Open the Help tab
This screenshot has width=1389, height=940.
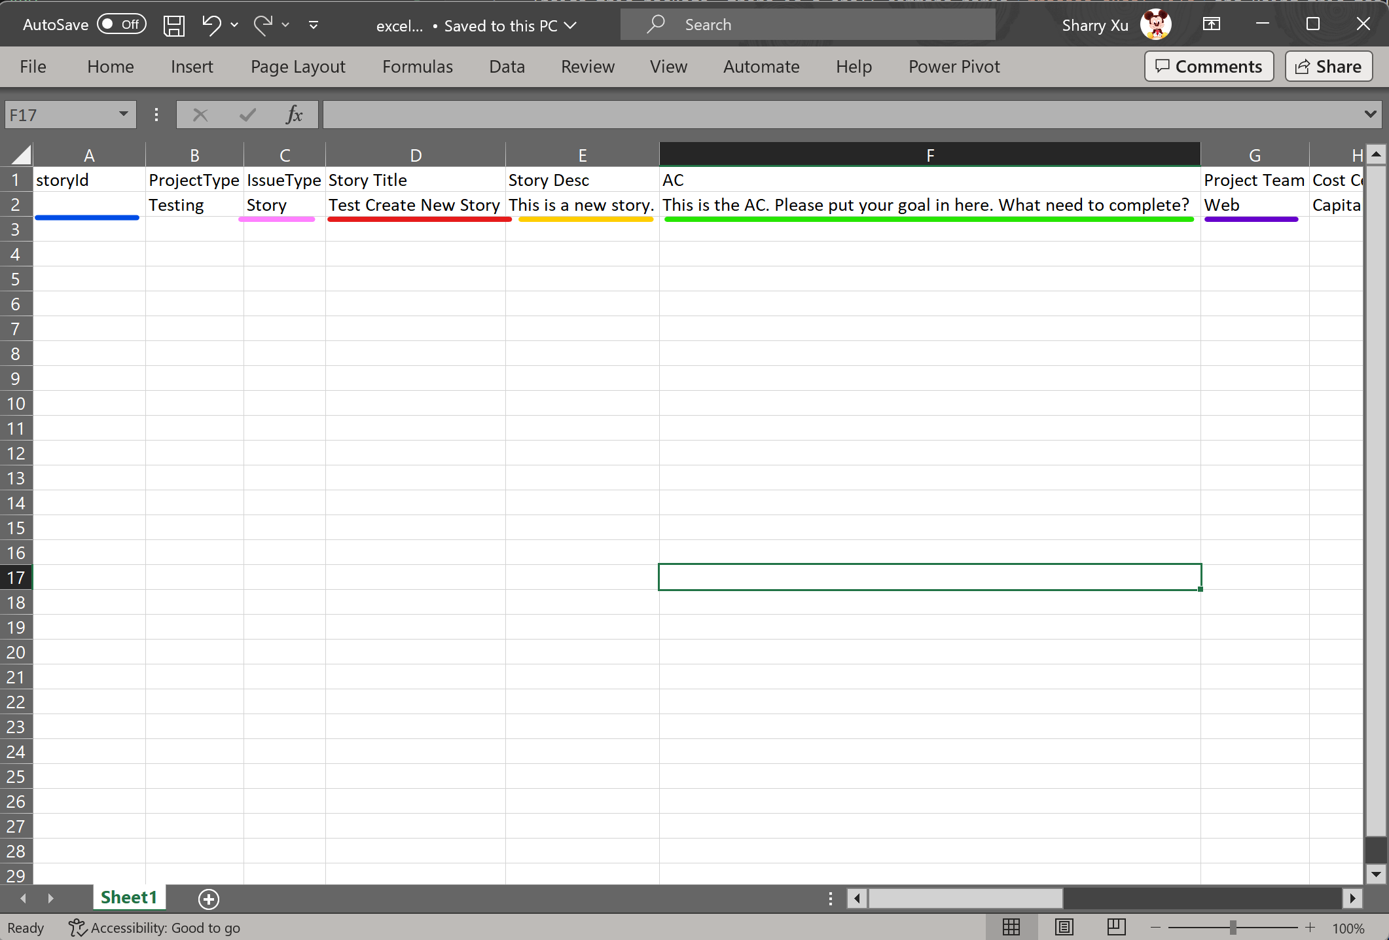[854, 67]
